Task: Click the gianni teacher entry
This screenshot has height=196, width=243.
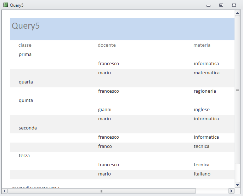Action: 105,110
